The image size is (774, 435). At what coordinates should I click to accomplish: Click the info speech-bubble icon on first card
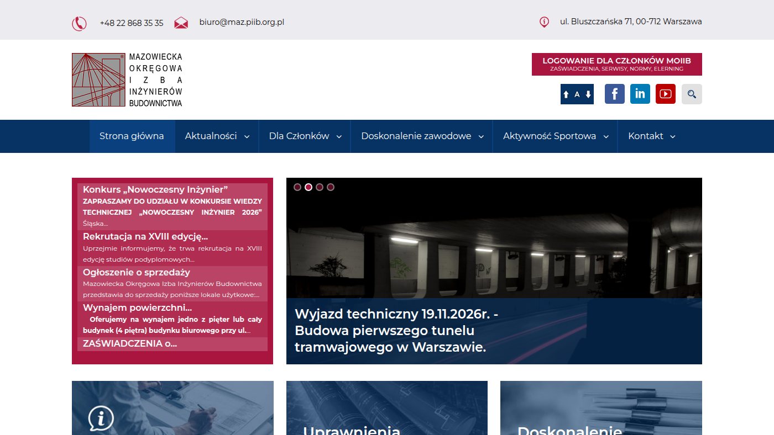click(101, 418)
